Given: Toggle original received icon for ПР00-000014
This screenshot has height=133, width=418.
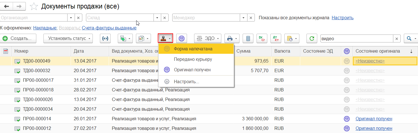Looking at the screenshot, I should coord(346,119).
